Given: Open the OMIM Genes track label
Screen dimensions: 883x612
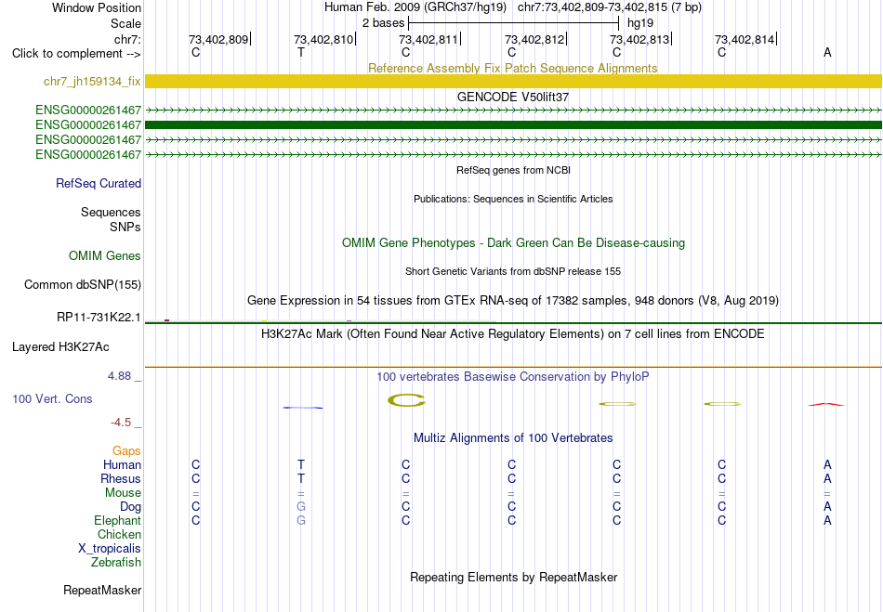Looking at the screenshot, I should pyautogui.click(x=104, y=256).
